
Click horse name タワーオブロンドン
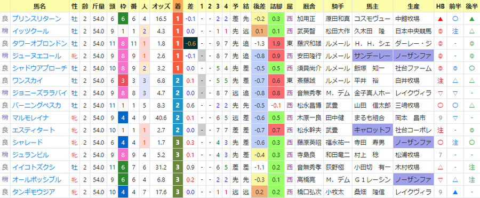click(39, 44)
